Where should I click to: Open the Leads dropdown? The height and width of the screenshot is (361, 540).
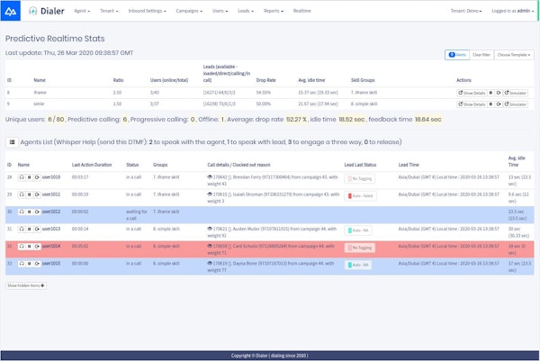(246, 11)
